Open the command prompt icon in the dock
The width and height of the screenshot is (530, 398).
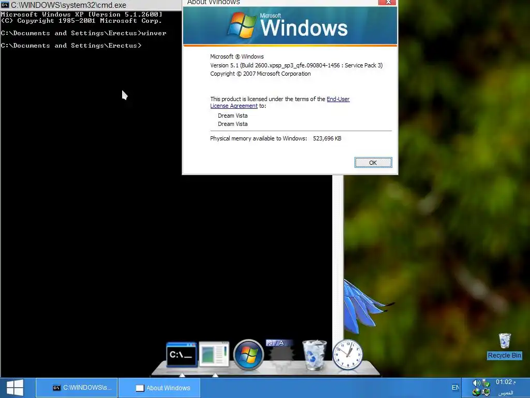(x=182, y=354)
